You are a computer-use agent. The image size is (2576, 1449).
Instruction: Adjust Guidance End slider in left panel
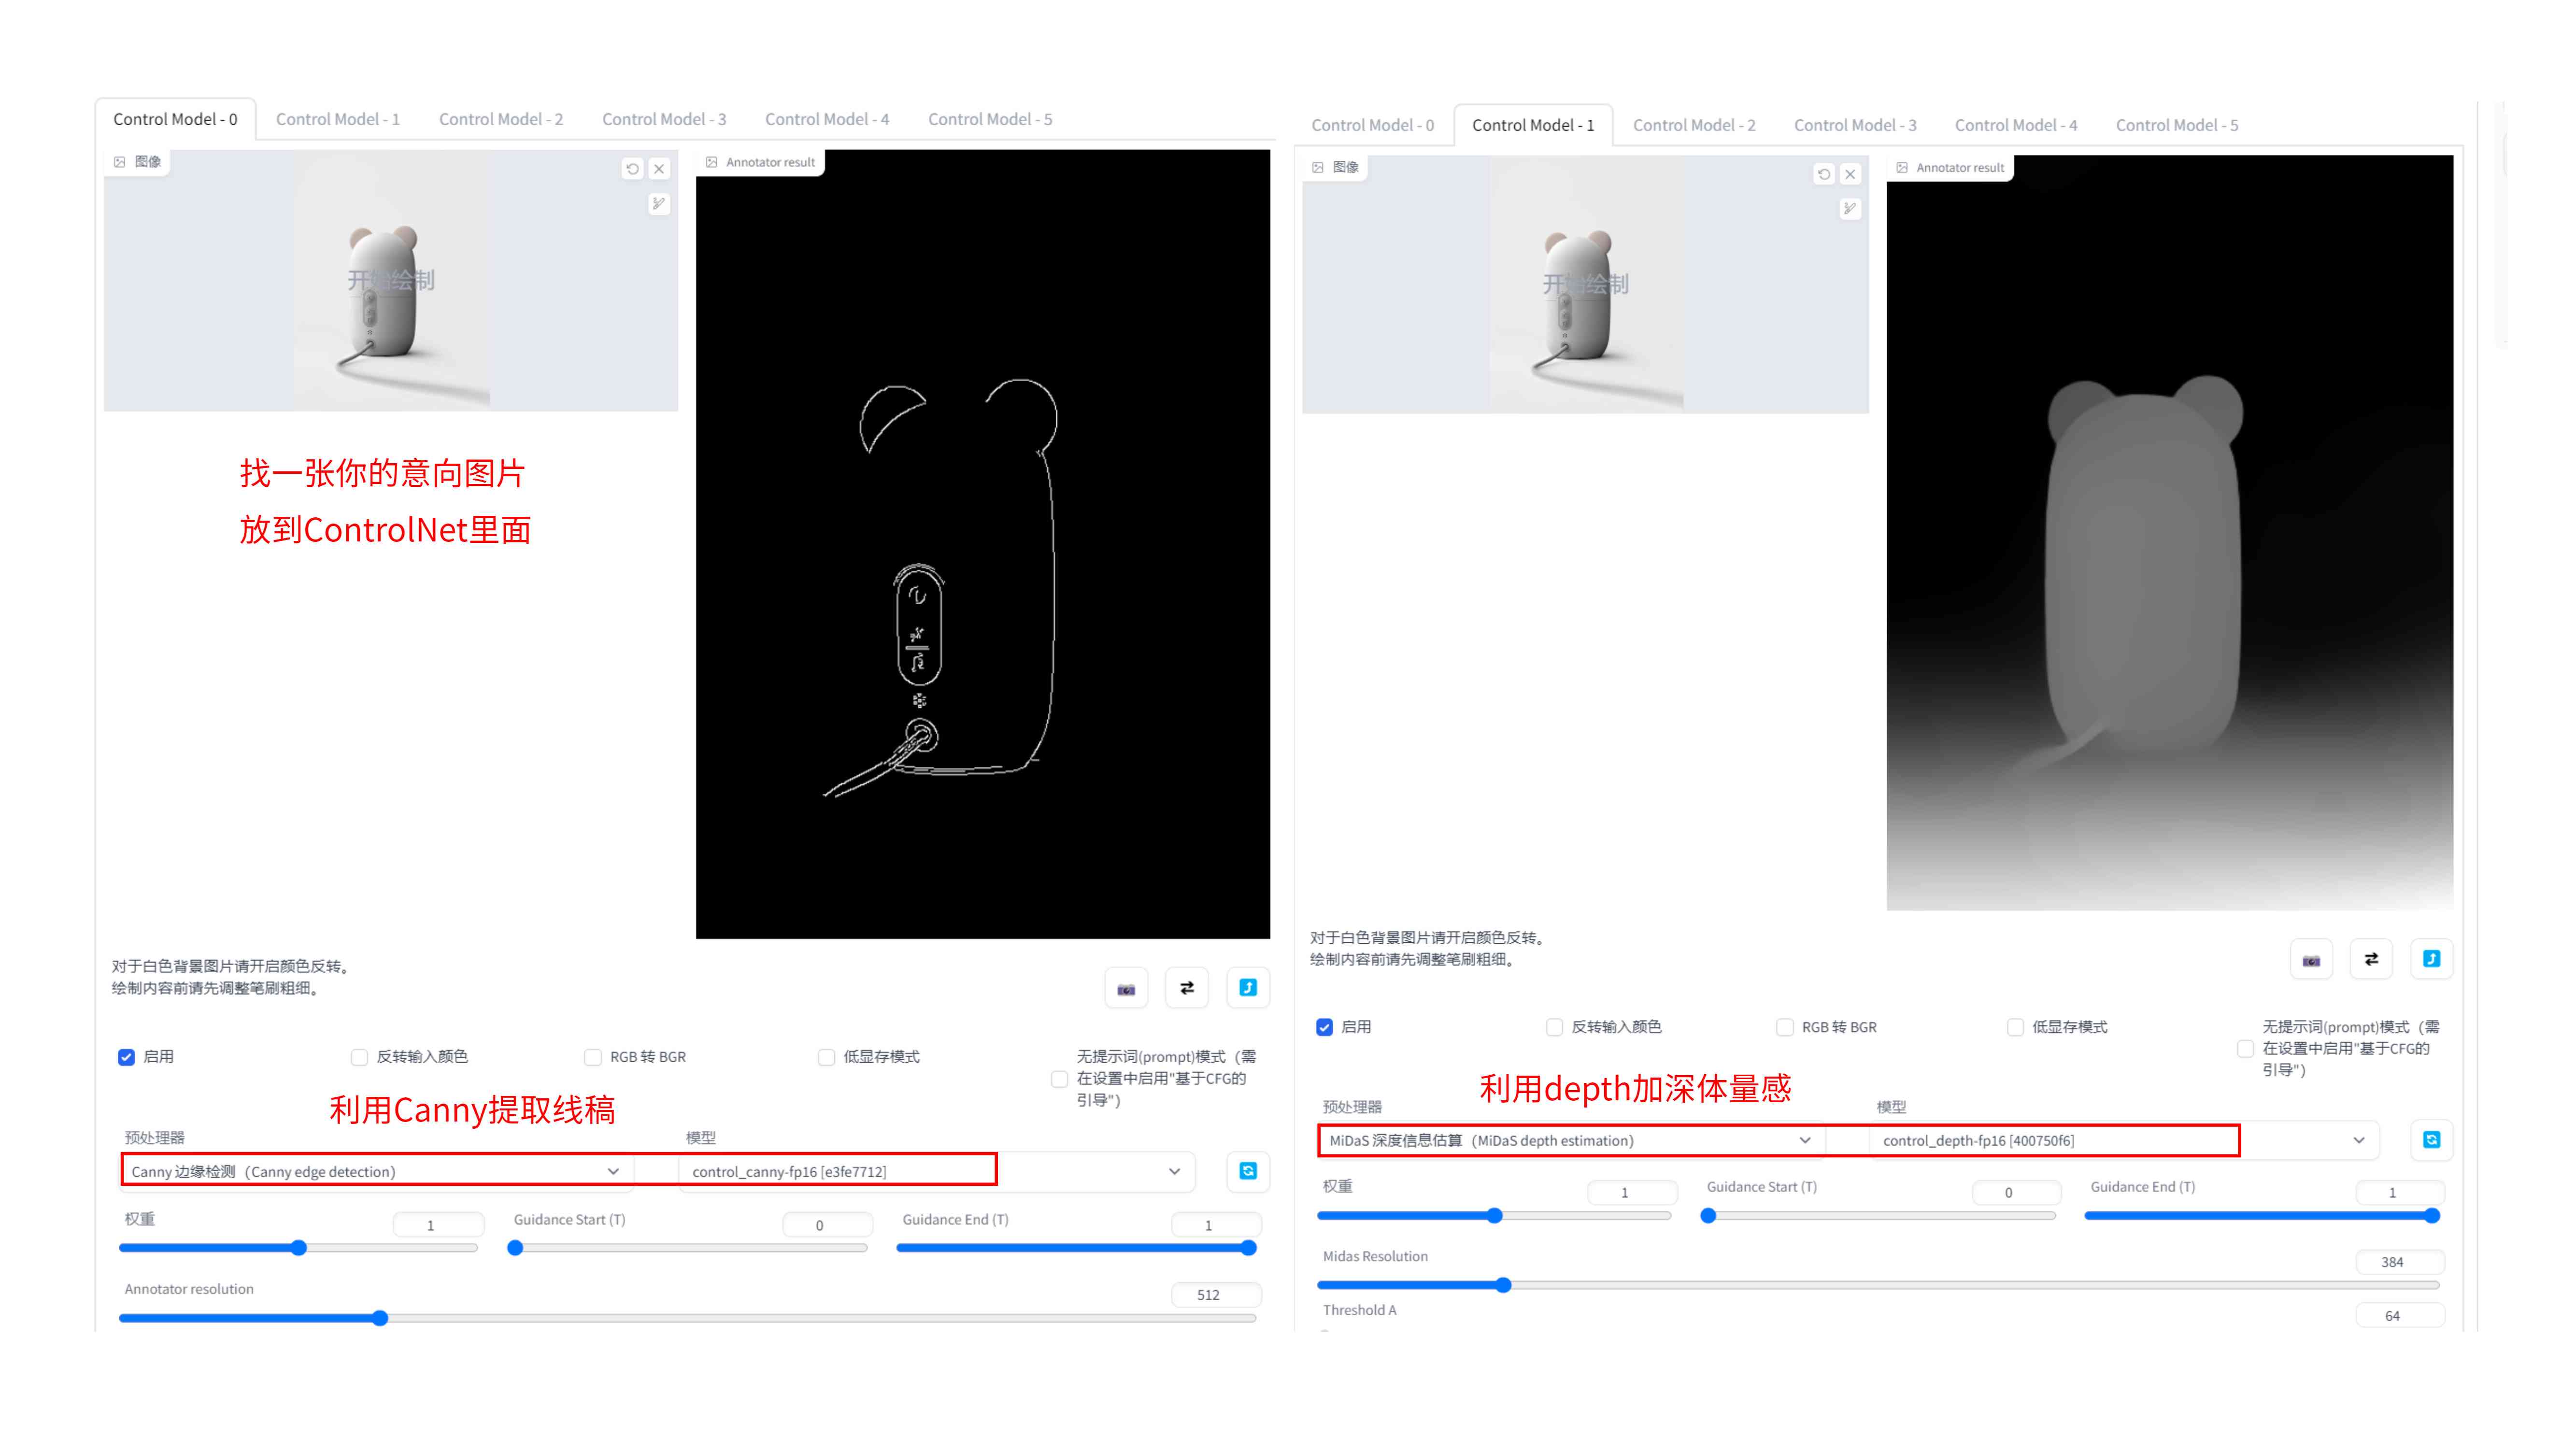pyautogui.click(x=1076, y=1248)
